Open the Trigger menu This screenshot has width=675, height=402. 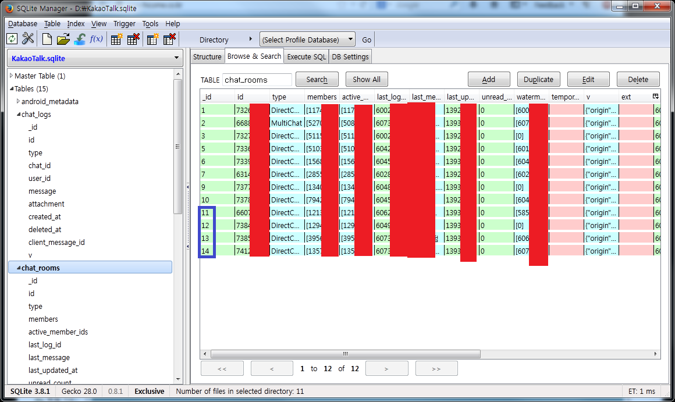click(x=124, y=24)
